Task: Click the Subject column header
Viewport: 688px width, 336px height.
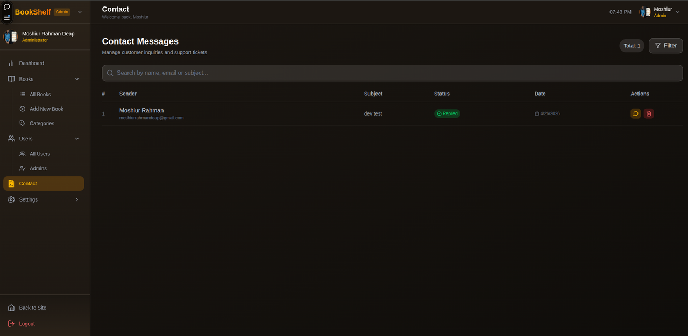Action: [373, 94]
